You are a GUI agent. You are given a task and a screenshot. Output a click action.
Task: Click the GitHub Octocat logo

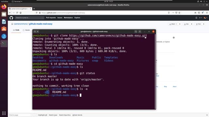click(x=11, y=18)
